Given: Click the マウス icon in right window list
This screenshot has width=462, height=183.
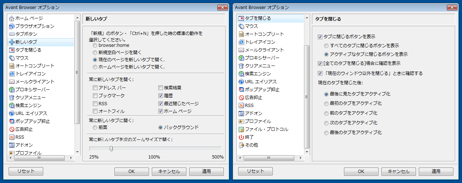Looking at the screenshot, I should [x=241, y=26].
